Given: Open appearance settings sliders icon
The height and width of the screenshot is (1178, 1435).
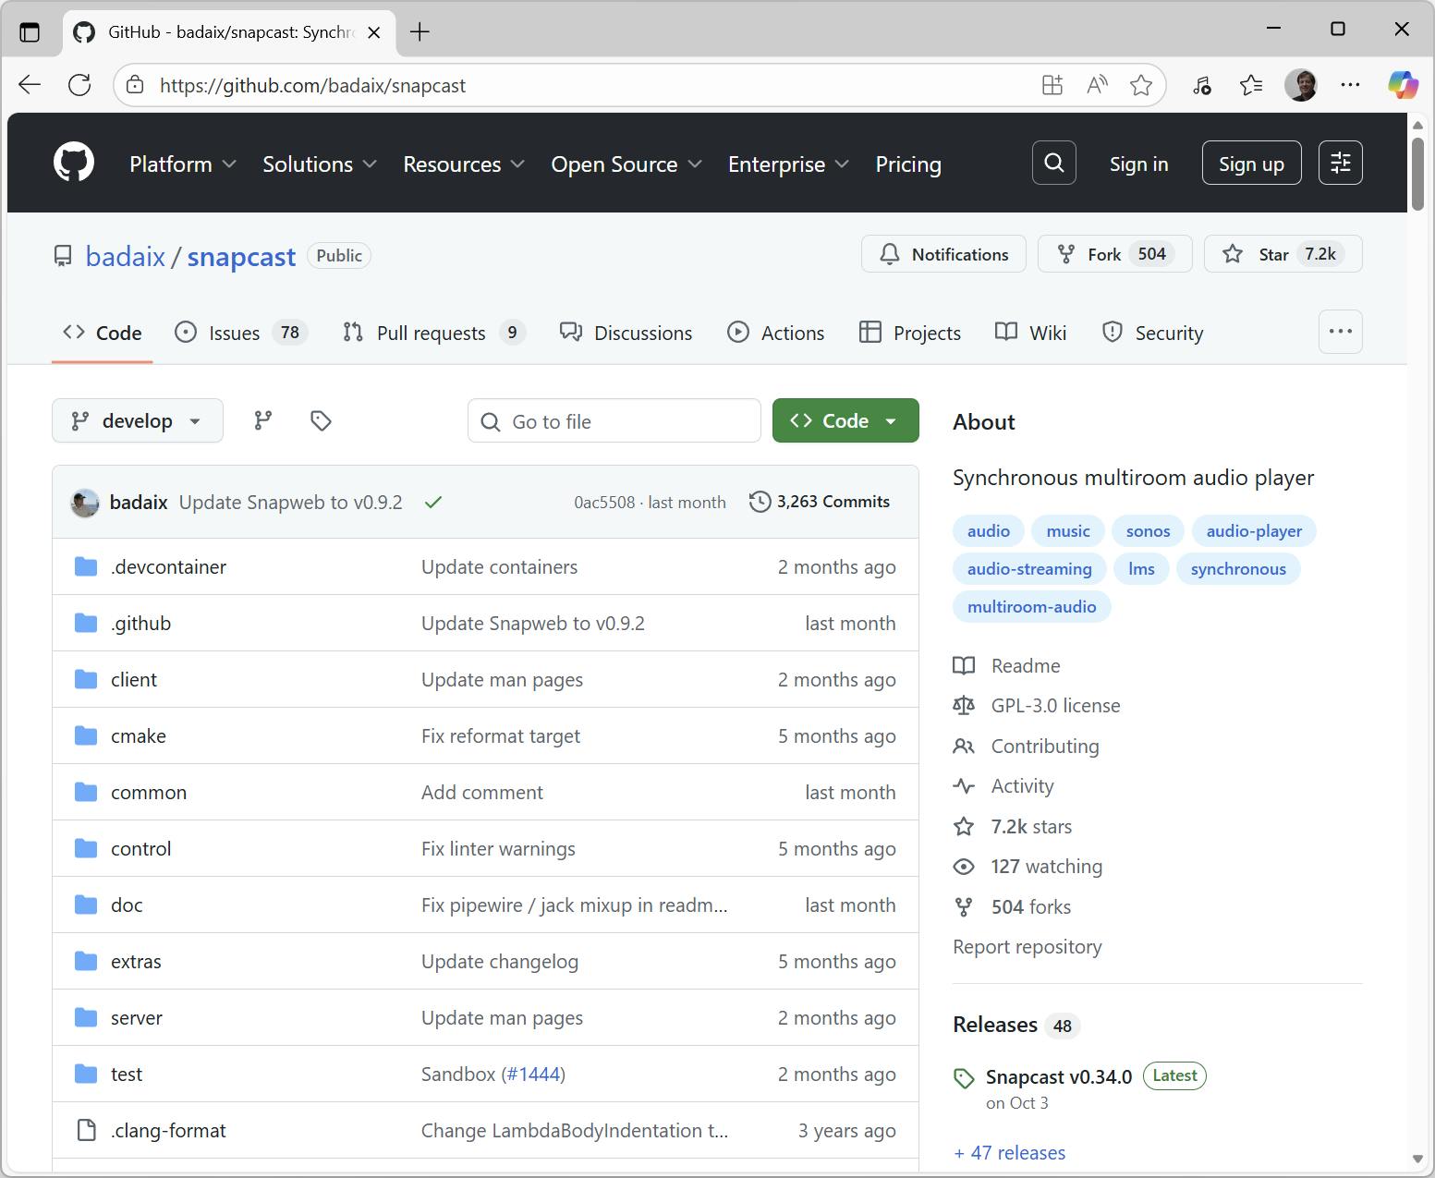Looking at the screenshot, I should pyautogui.click(x=1341, y=163).
